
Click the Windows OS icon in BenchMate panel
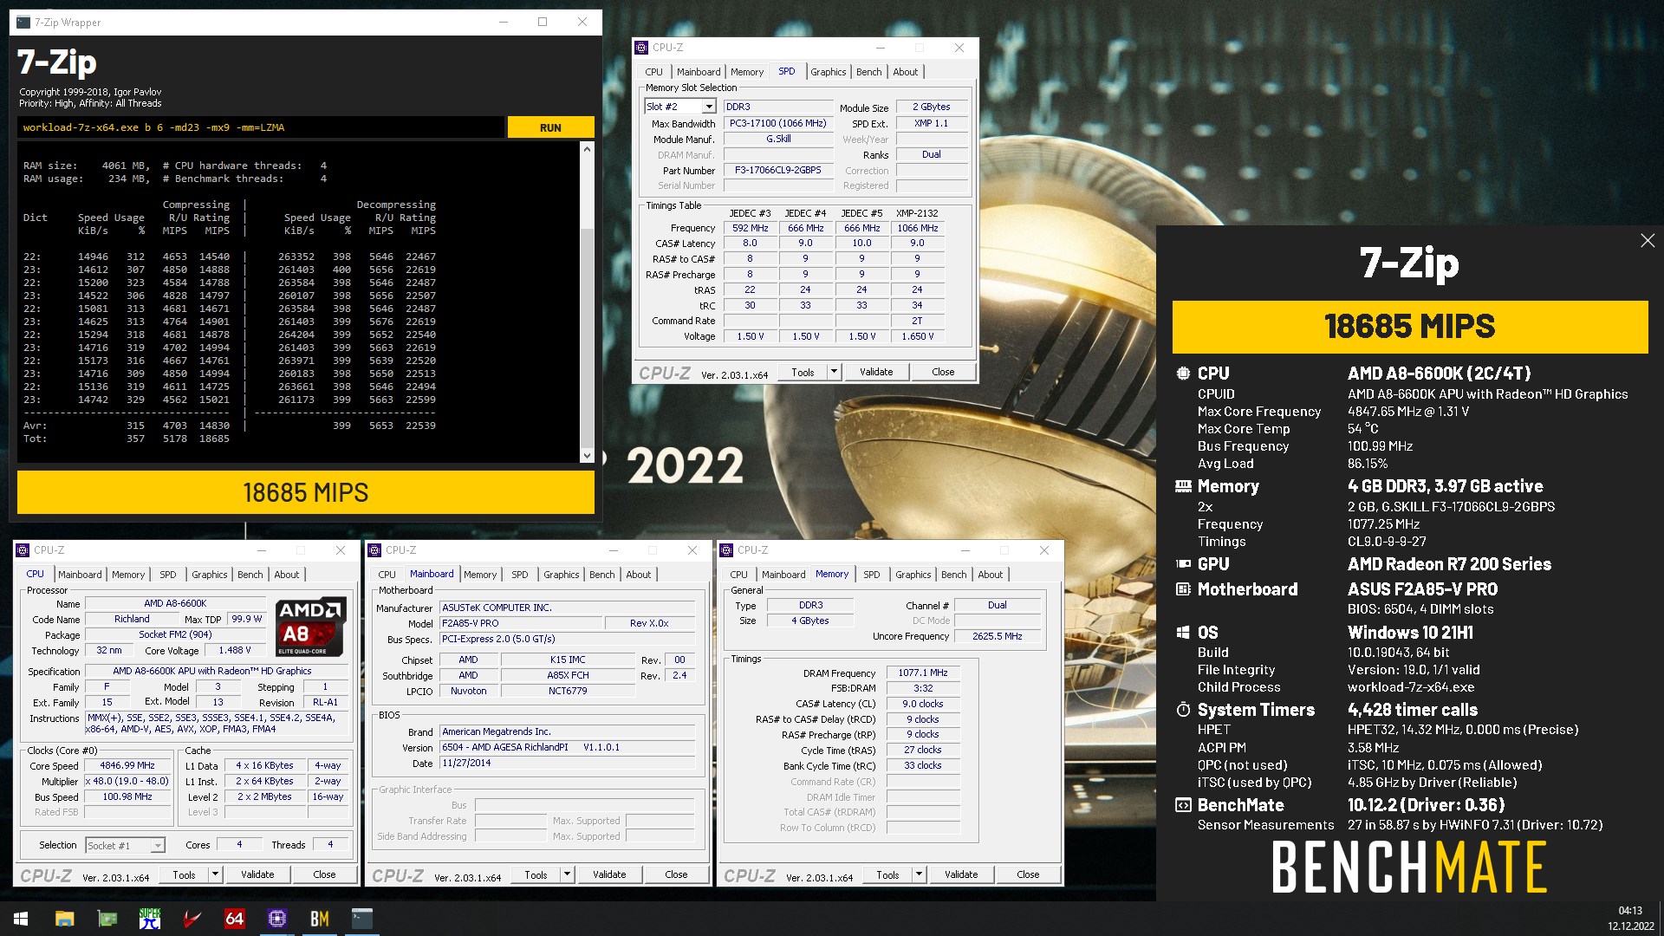click(x=1183, y=633)
